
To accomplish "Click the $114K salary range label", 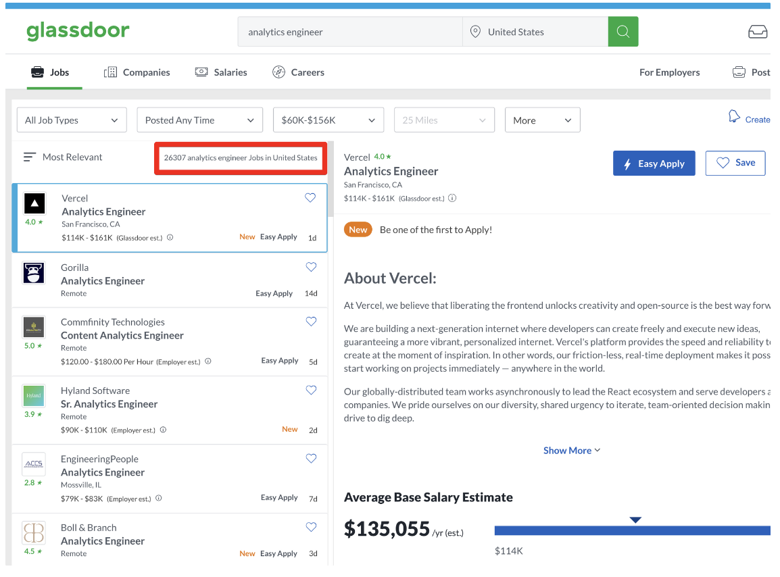I will point(508,551).
